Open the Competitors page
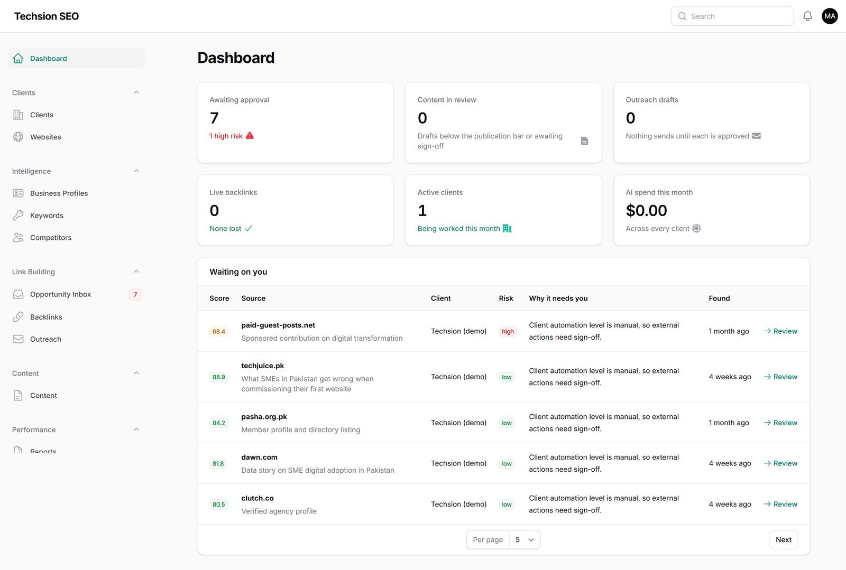The image size is (846, 570). [77, 238]
